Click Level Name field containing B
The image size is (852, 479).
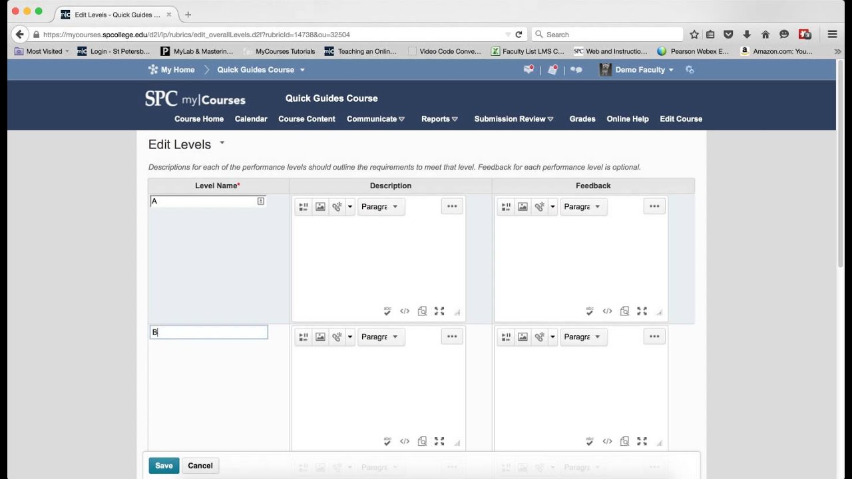click(x=209, y=332)
